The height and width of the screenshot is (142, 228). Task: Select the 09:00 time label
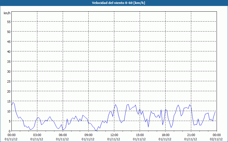coord(89,135)
